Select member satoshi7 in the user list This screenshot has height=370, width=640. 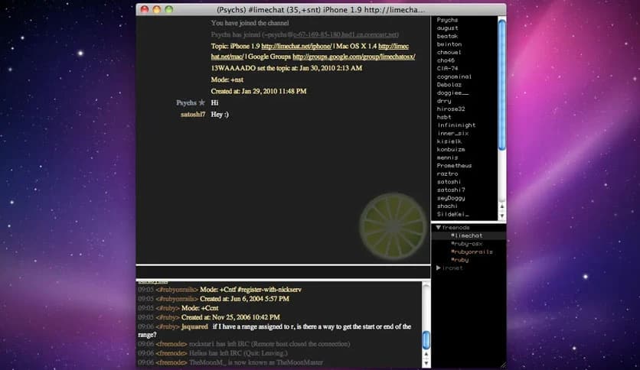pos(451,190)
